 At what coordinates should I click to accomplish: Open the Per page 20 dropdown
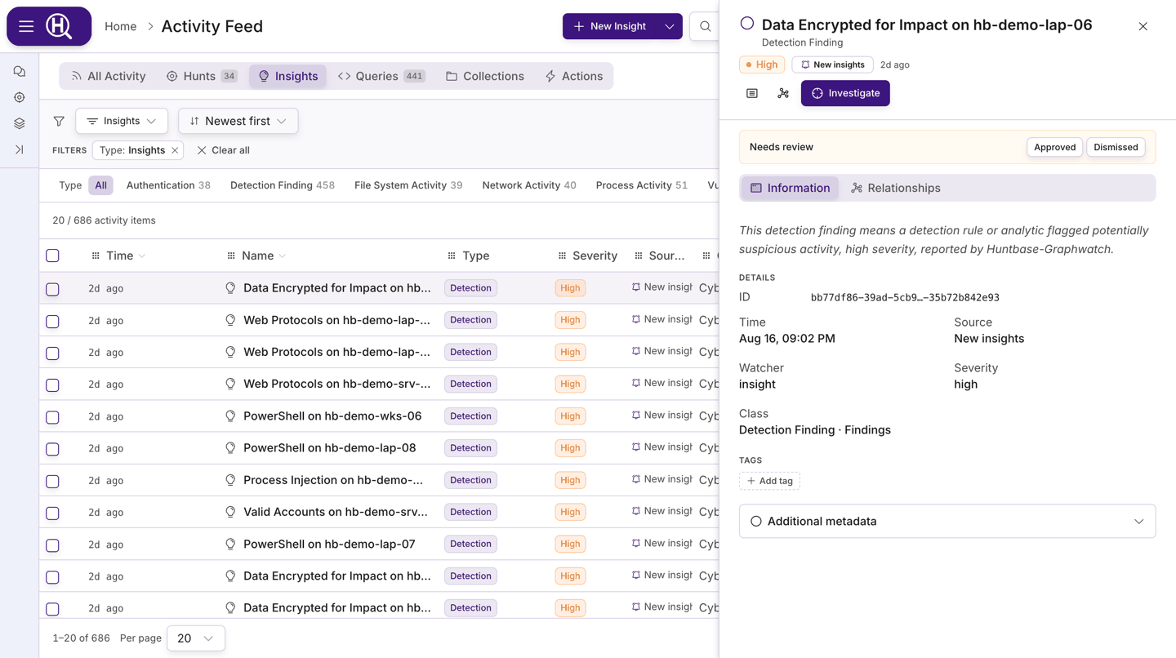point(196,638)
